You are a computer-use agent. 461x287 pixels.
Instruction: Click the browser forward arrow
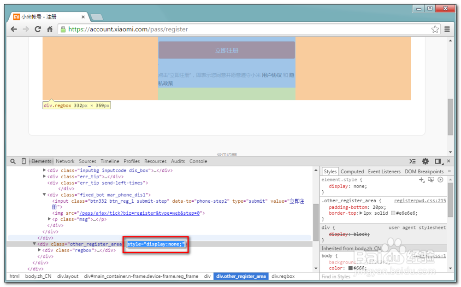pyautogui.click(x=26, y=29)
